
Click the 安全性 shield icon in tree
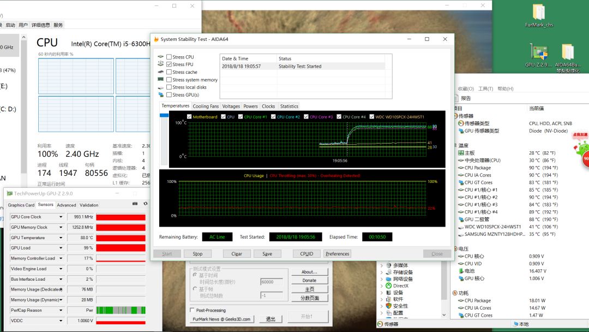click(x=389, y=306)
